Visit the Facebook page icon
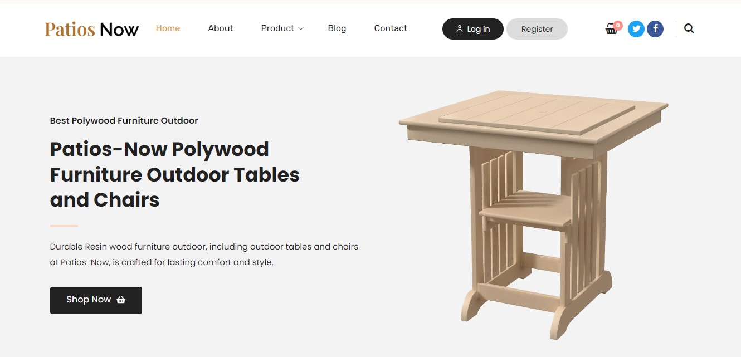Image resolution: width=741 pixels, height=357 pixels. [x=655, y=29]
